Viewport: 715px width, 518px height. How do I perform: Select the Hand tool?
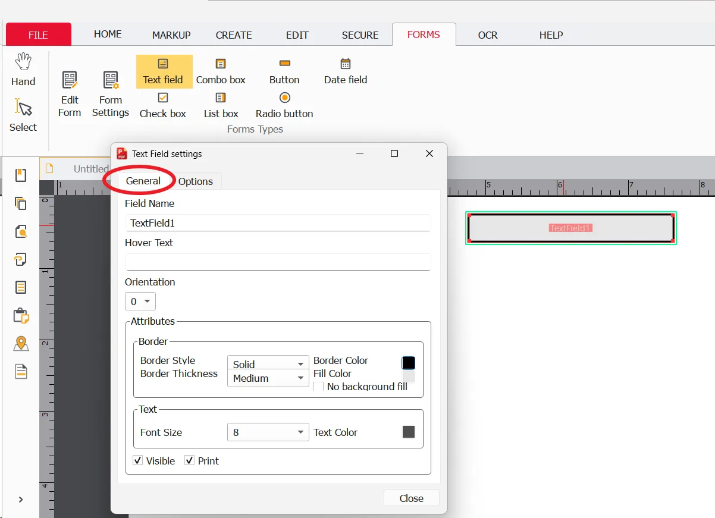[23, 70]
